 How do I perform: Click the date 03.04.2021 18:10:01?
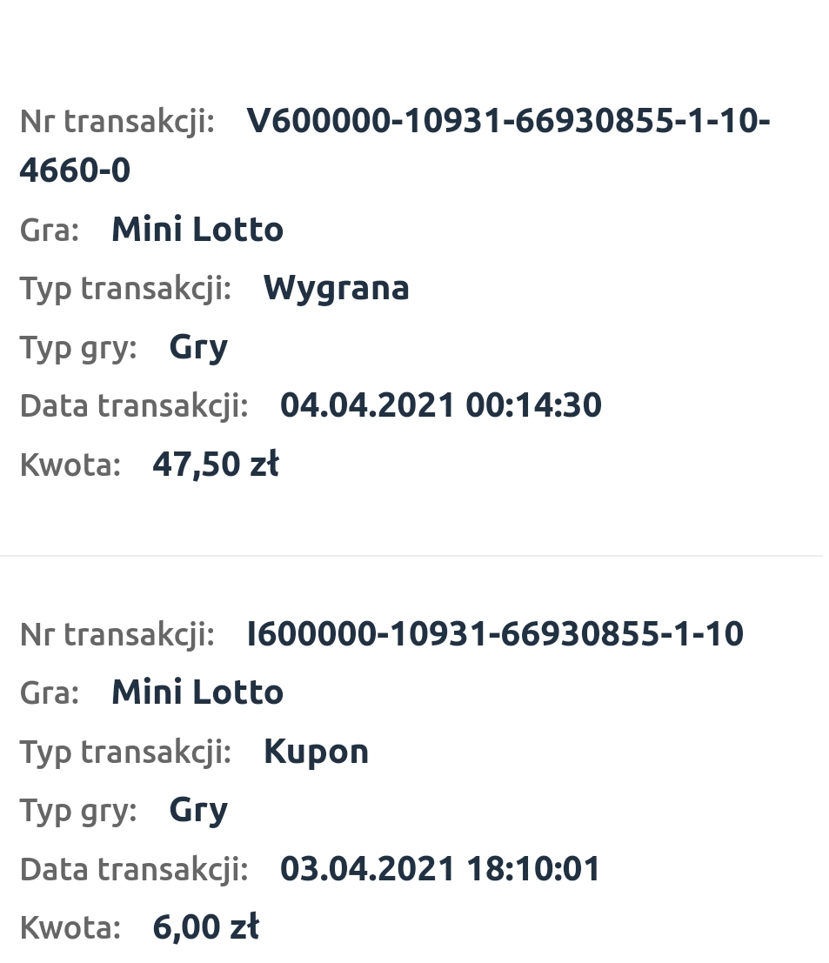[440, 869]
